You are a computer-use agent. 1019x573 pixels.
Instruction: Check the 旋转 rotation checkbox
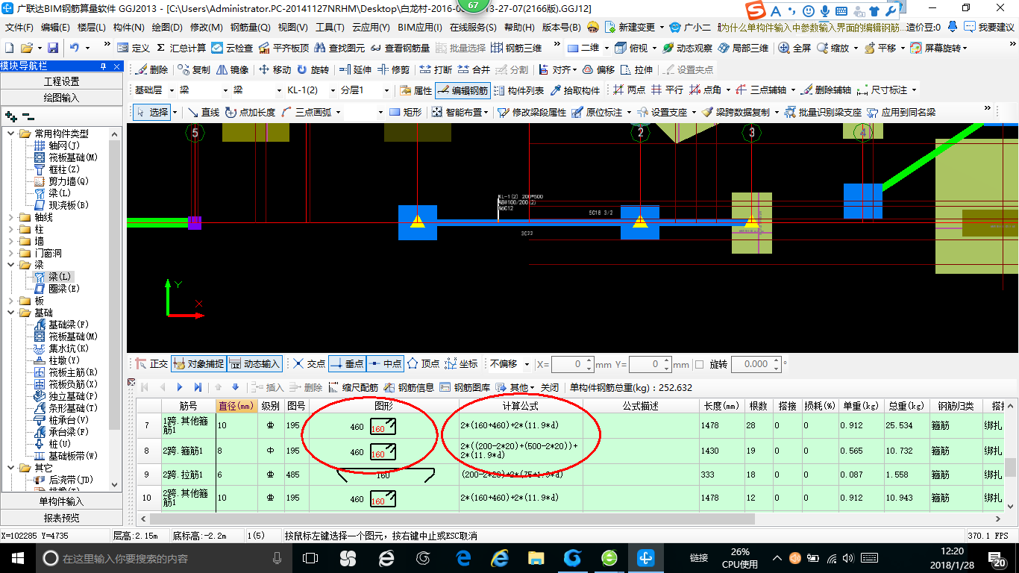point(699,364)
